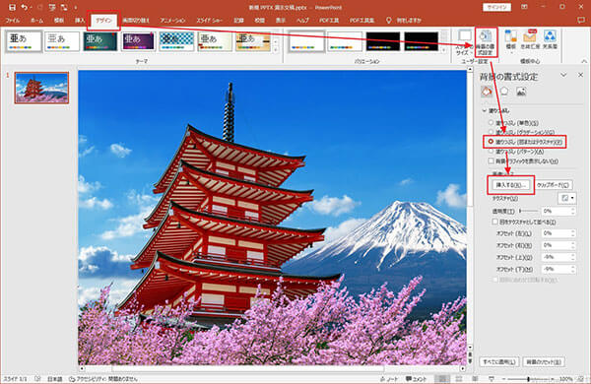The width and height of the screenshot is (591, 384).
Task: Click the spell check icon in status bar
Action: [37, 379]
